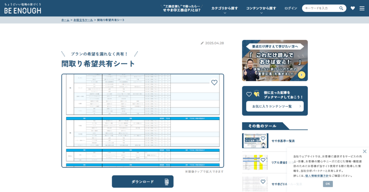Toggle bookmark heart on リアル資金計画 thumbnail
Viewport: 369px width, 192px height.
pyautogui.click(x=263, y=160)
